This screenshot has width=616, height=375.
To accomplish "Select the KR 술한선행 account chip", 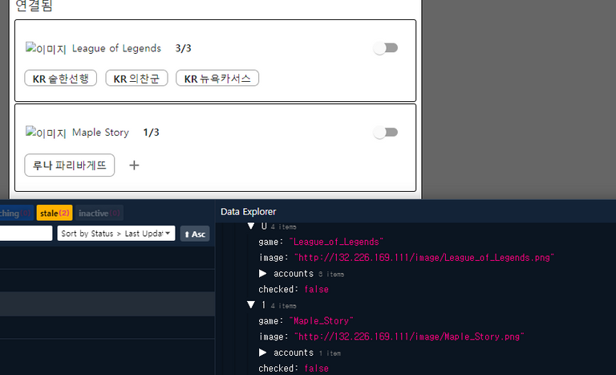I will click(x=60, y=79).
